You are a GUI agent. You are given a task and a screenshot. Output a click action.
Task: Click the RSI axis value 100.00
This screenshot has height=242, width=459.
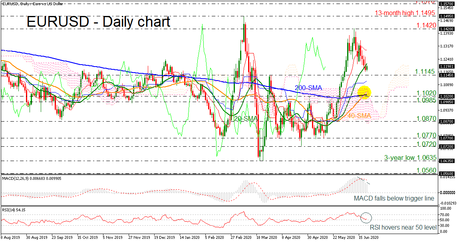tap(446, 209)
